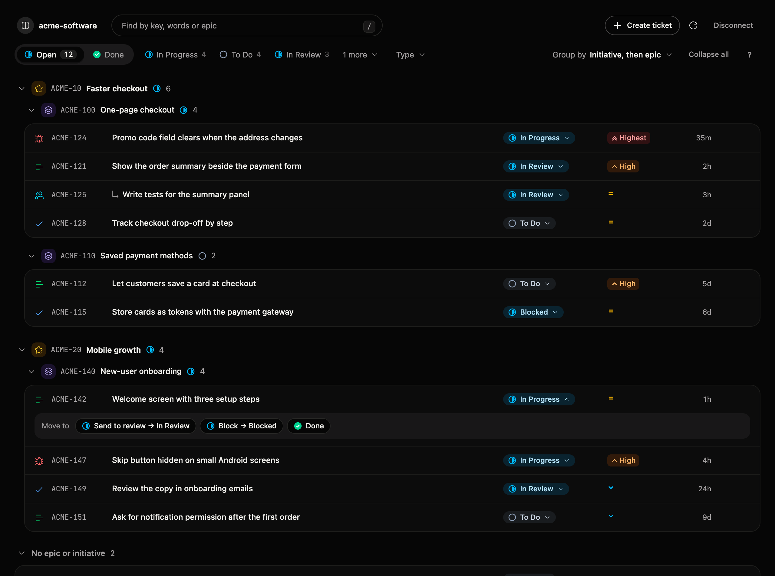Screen dimensions: 775x576
Task: Click the epic icon for New-user onboarding
Action: tap(48, 371)
